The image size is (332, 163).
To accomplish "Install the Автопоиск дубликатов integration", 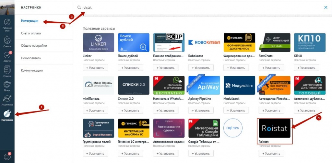I will click(x=307, y=111).
